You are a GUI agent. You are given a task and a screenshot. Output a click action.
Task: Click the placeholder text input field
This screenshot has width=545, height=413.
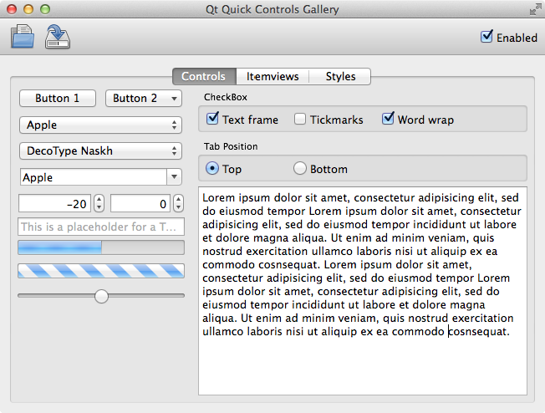point(99,227)
